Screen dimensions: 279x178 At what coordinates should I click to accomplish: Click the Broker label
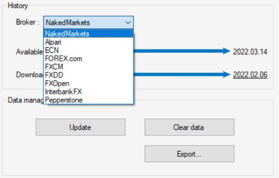pos(27,22)
